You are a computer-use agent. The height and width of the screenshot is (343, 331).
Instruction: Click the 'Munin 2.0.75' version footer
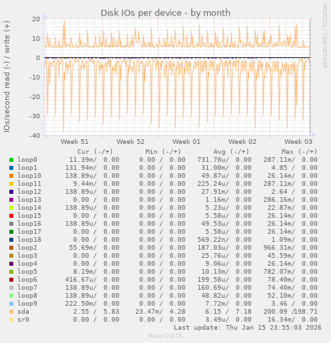[x=165, y=336]
